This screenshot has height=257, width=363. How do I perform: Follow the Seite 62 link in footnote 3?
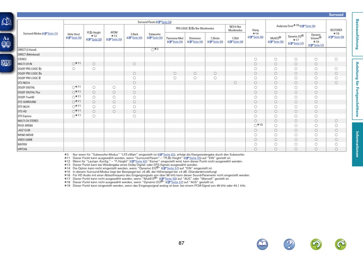point(169,155)
